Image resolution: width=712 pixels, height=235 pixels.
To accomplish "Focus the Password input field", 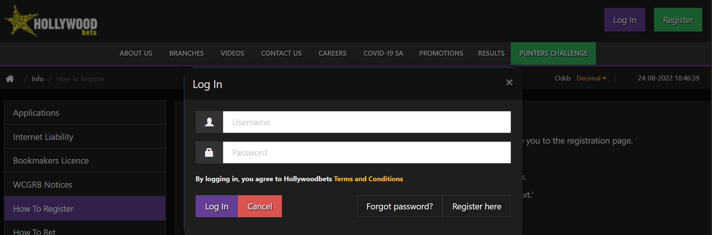I will click(x=367, y=153).
